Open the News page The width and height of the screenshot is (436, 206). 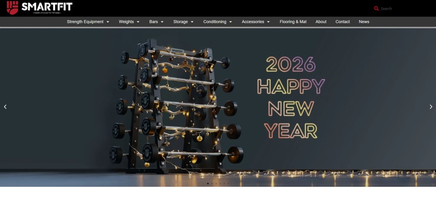coord(364,22)
